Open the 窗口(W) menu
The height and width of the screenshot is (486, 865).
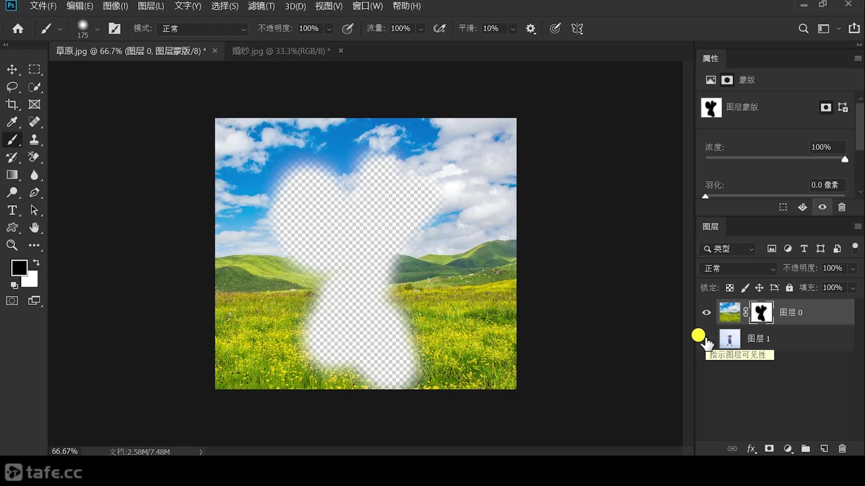point(368,6)
